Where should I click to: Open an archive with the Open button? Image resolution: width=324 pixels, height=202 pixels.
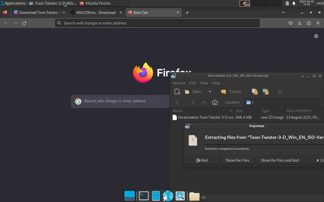(x=193, y=92)
